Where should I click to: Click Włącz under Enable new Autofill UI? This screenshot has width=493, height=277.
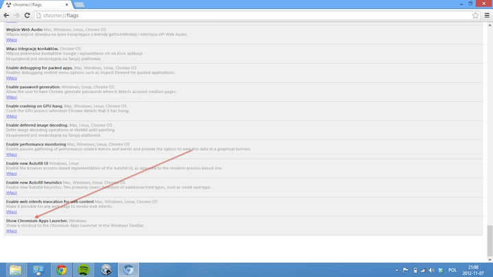[x=12, y=174]
